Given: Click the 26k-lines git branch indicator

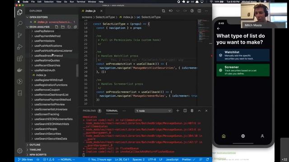Looking at the screenshot, I should pos(25,159).
